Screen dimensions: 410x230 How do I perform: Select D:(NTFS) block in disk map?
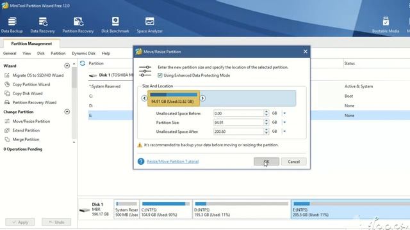pos(242,210)
